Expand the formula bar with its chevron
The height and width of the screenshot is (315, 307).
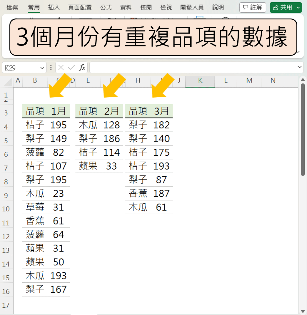coord(300,67)
